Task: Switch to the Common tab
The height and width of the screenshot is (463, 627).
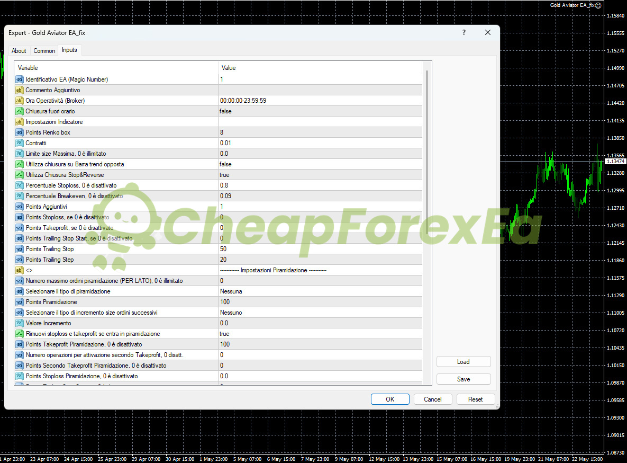Action: [x=44, y=51]
